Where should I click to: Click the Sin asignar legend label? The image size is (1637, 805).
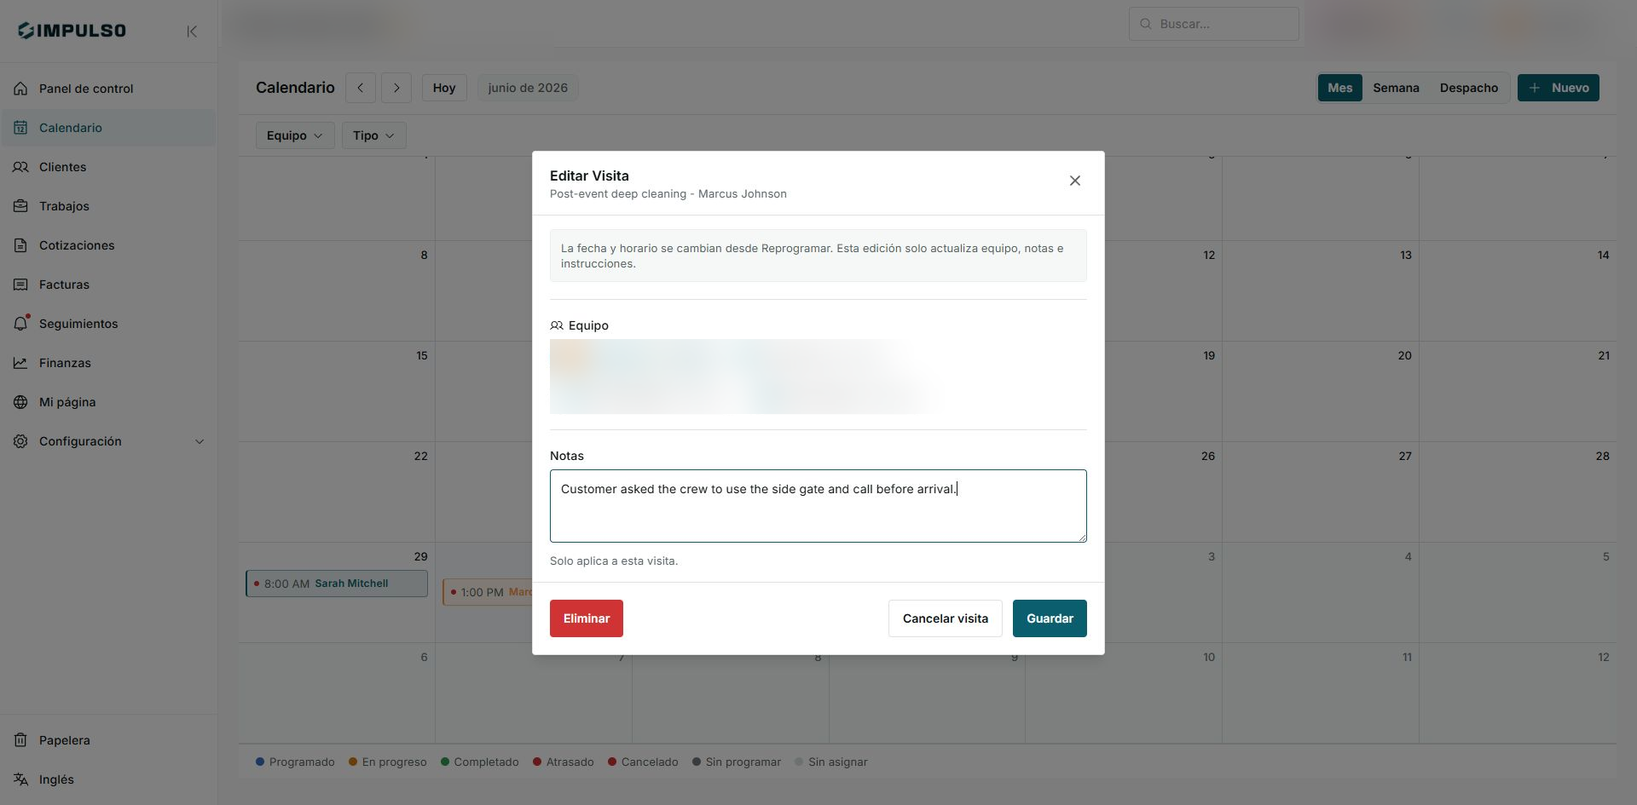pyautogui.click(x=838, y=762)
